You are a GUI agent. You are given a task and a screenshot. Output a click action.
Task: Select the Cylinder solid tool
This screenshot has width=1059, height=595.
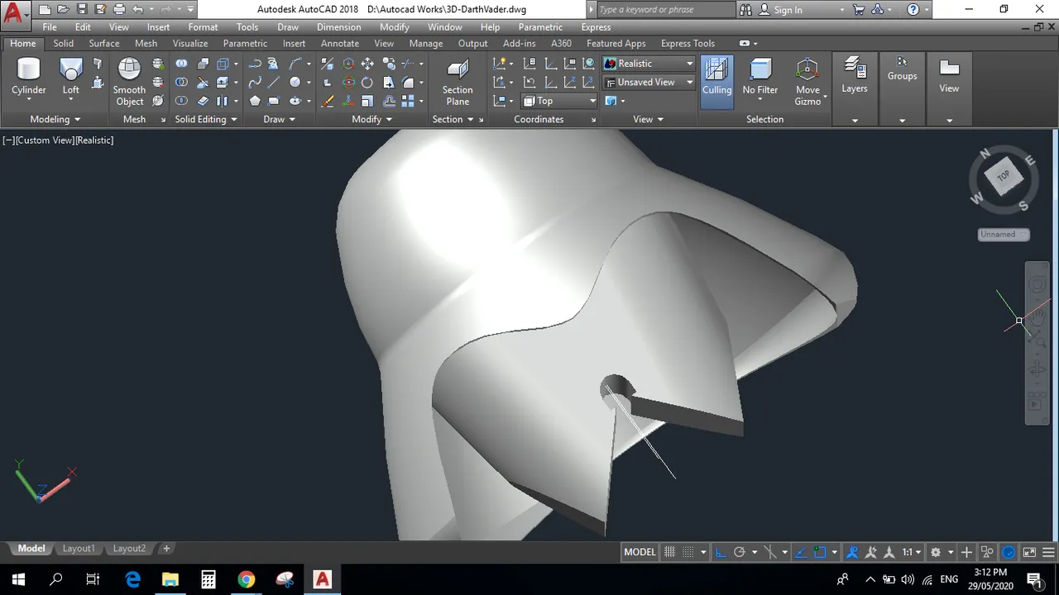tap(28, 78)
